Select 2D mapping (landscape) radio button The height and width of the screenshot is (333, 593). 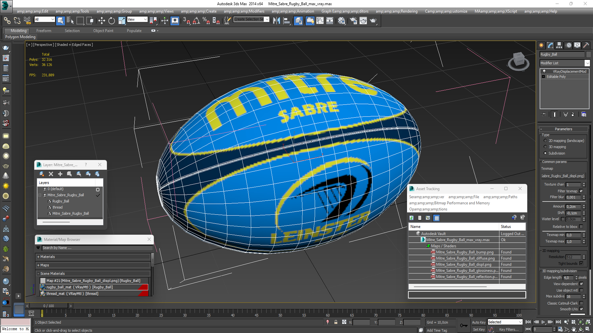(545, 141)
